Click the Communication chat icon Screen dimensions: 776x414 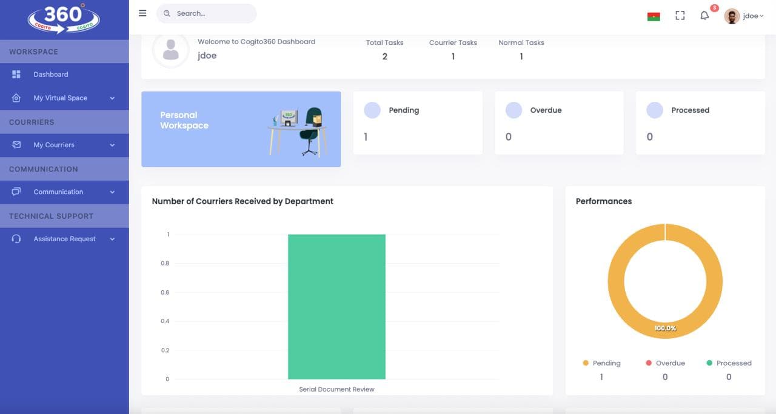click(x=16, y=192)
